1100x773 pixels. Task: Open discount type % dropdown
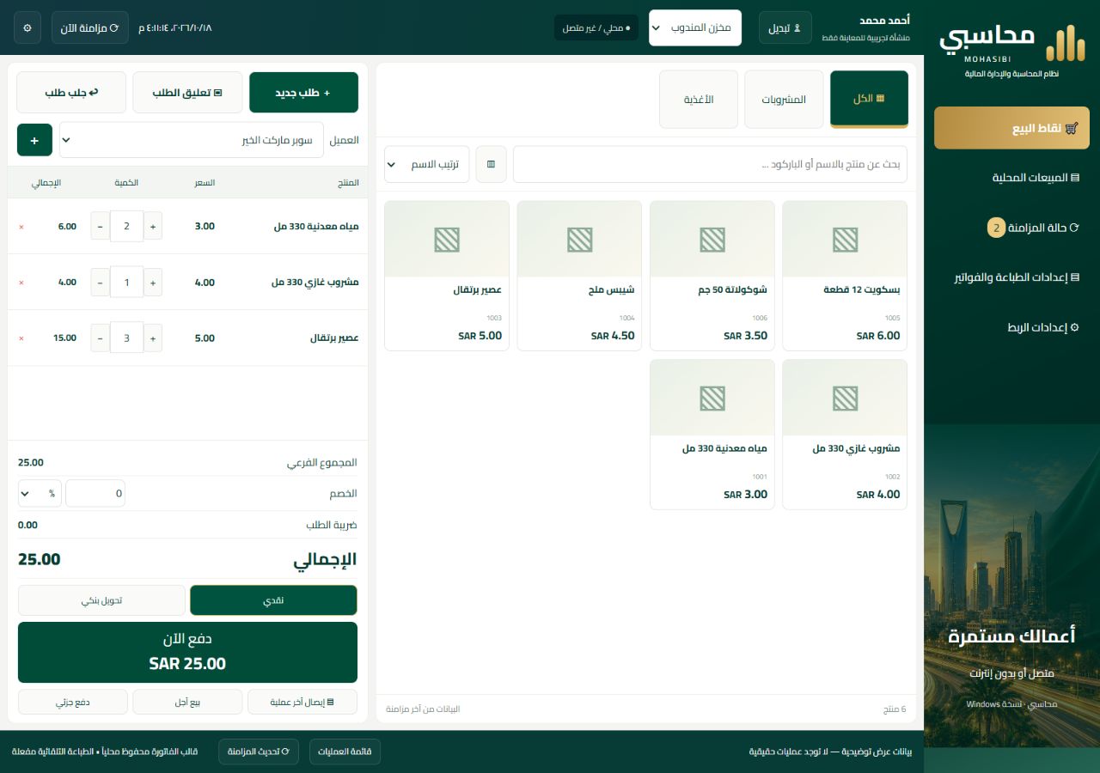(40, 494)
